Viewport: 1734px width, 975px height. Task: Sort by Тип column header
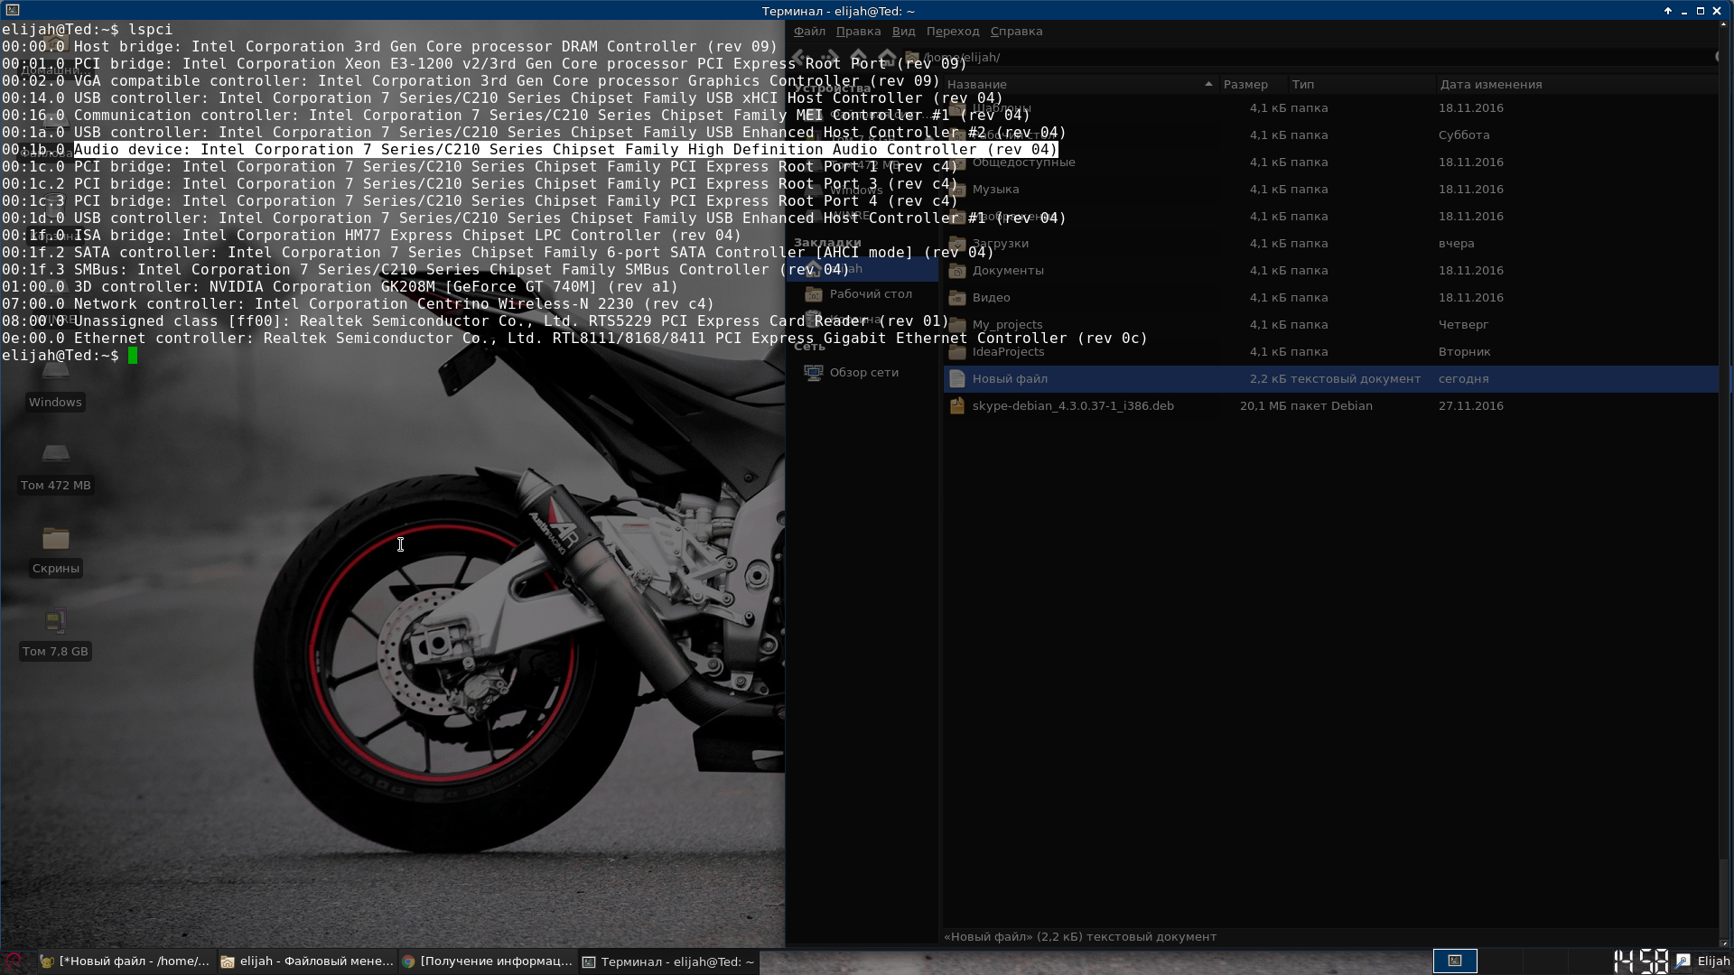click(1361, 84)
